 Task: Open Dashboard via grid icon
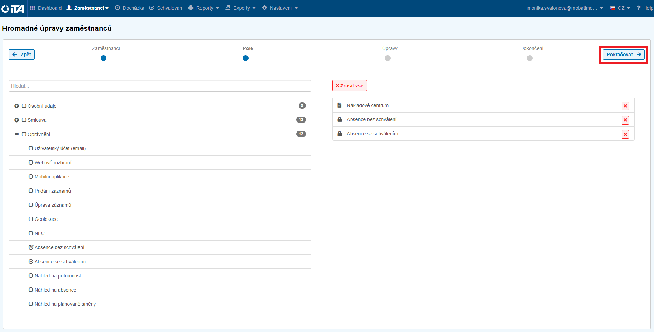coord(33,8)
